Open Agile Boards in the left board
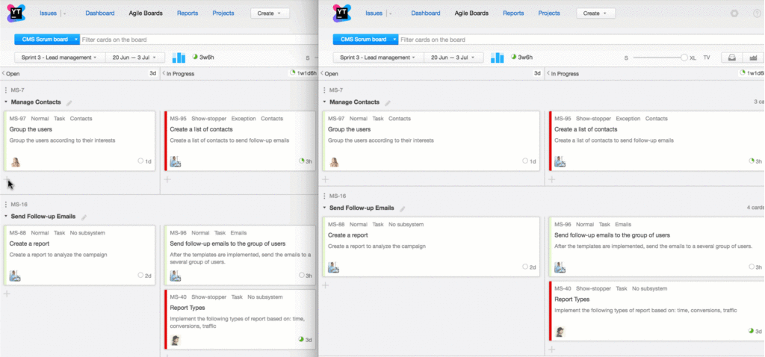Viewport: 765px width, 357px height. (x=146, y=13)
